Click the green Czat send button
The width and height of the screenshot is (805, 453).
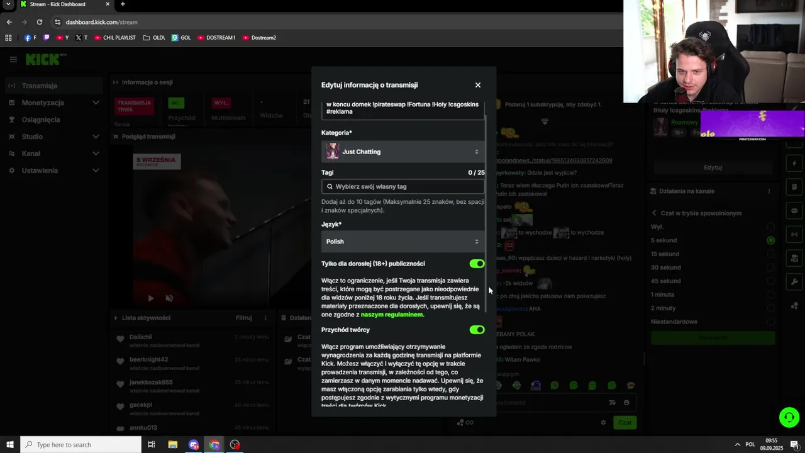tap(625, 422)
